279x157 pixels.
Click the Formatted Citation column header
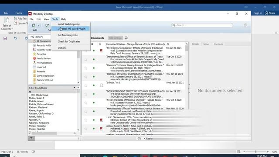click(136, 44)
